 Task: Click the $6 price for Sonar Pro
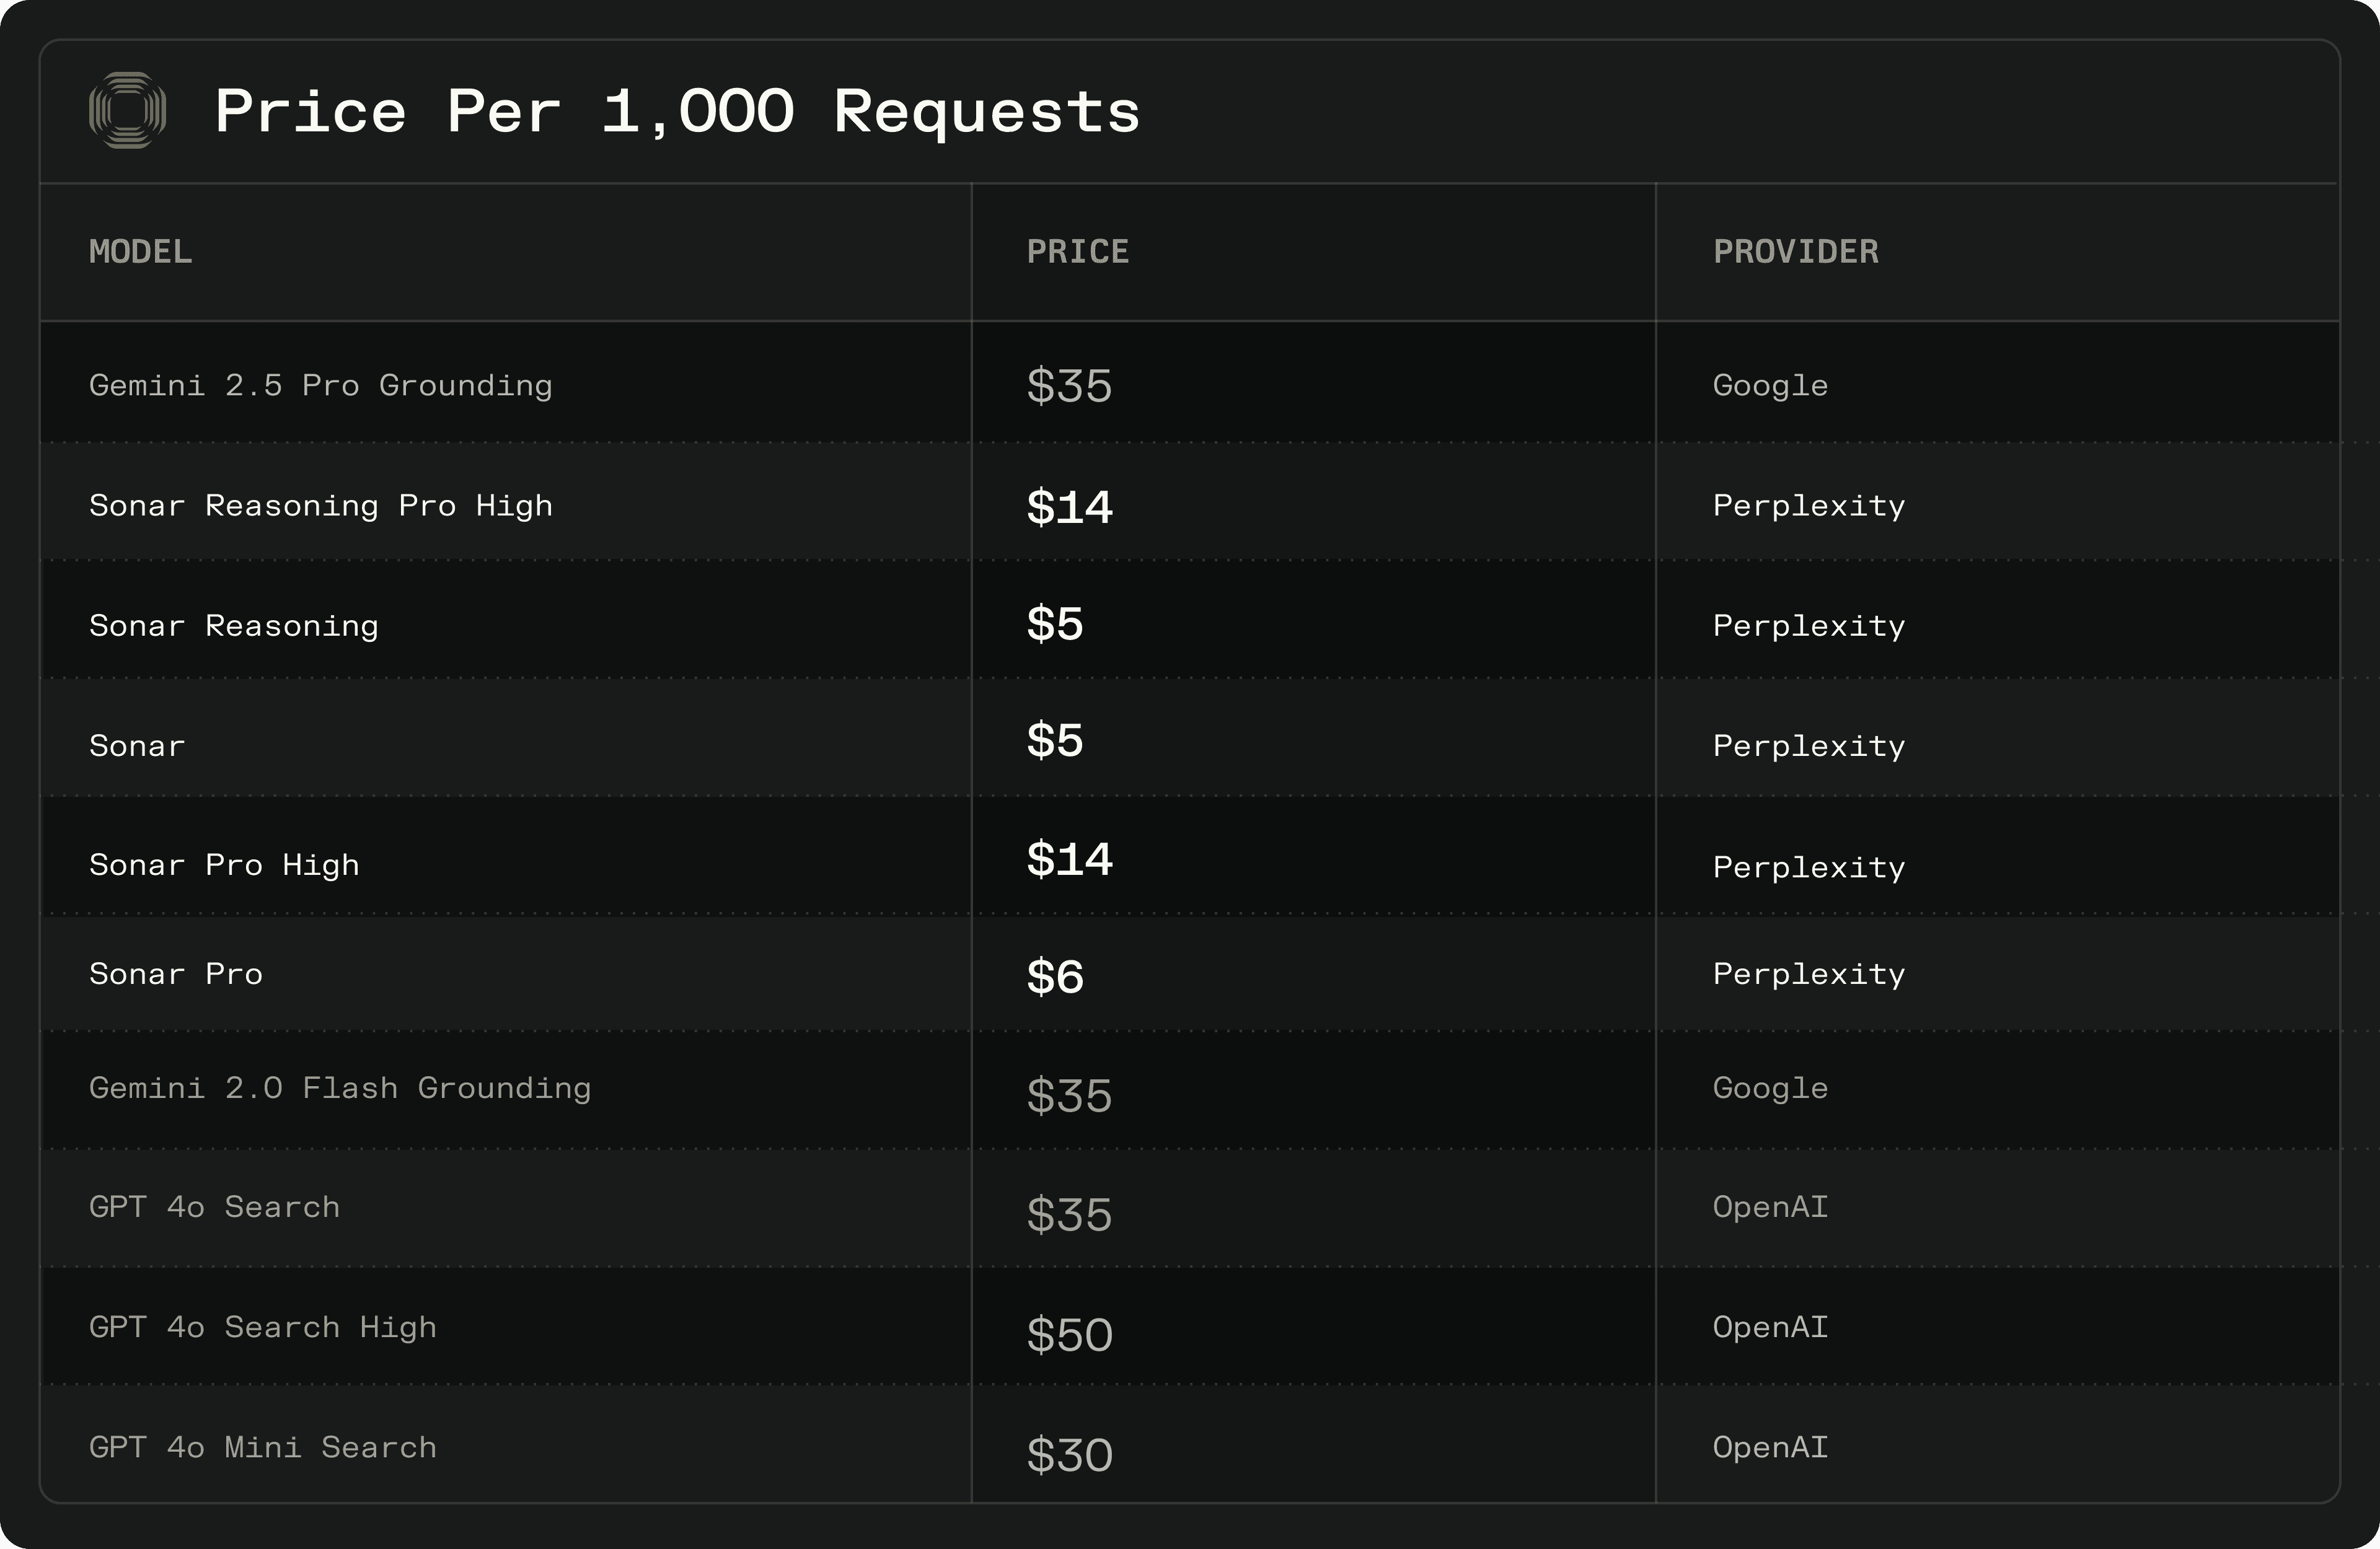point(1055,976)
